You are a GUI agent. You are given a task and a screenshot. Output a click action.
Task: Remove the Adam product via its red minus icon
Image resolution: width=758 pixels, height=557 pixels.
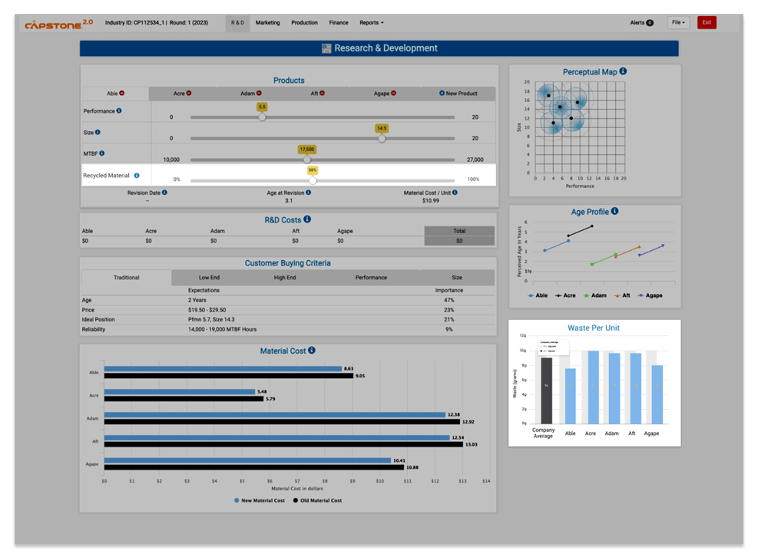(x=259, y=91)
